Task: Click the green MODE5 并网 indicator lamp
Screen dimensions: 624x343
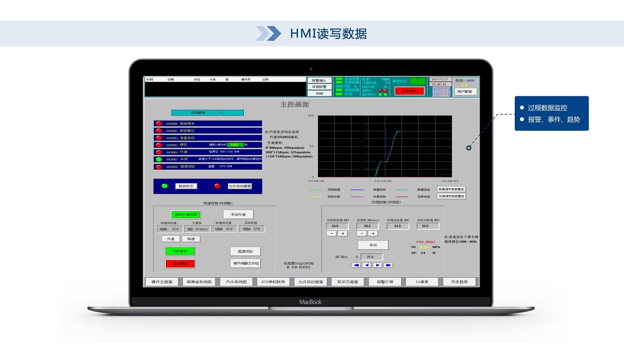Action: (159, 159)
